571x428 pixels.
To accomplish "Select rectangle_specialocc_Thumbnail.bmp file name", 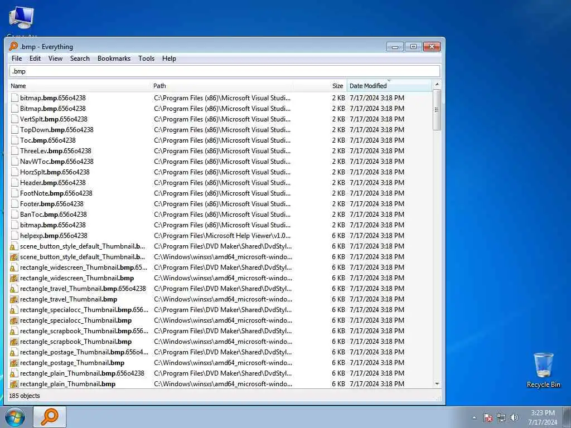I will [76, 320].
